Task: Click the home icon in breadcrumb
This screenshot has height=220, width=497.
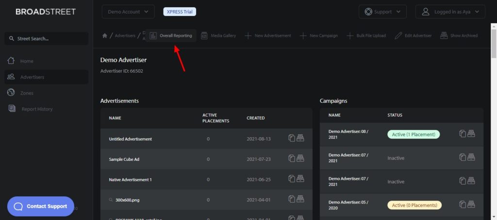Action: pyautogui.click(x=105, y=36)
